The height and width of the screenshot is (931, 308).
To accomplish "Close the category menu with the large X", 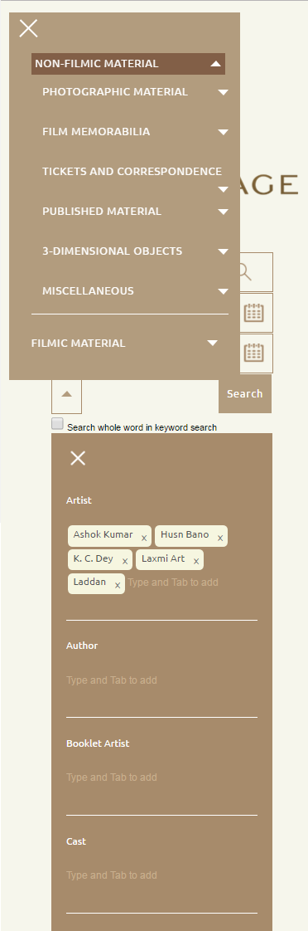I will 28,28.
